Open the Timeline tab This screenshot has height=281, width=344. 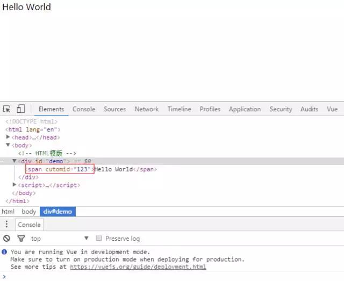pos(179,109)
